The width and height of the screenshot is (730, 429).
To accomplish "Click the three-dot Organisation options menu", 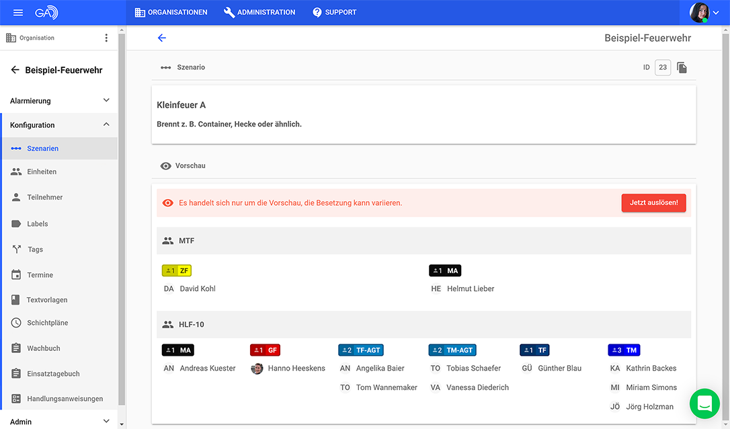I will pos(106,38).
